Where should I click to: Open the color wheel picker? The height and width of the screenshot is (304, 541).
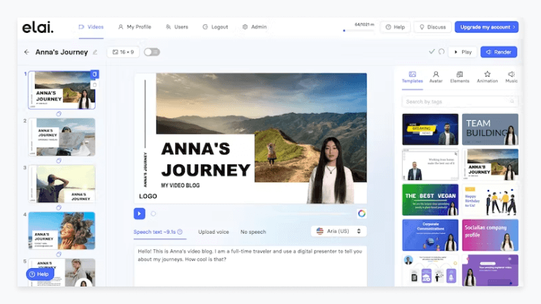[x=362, y=213]
